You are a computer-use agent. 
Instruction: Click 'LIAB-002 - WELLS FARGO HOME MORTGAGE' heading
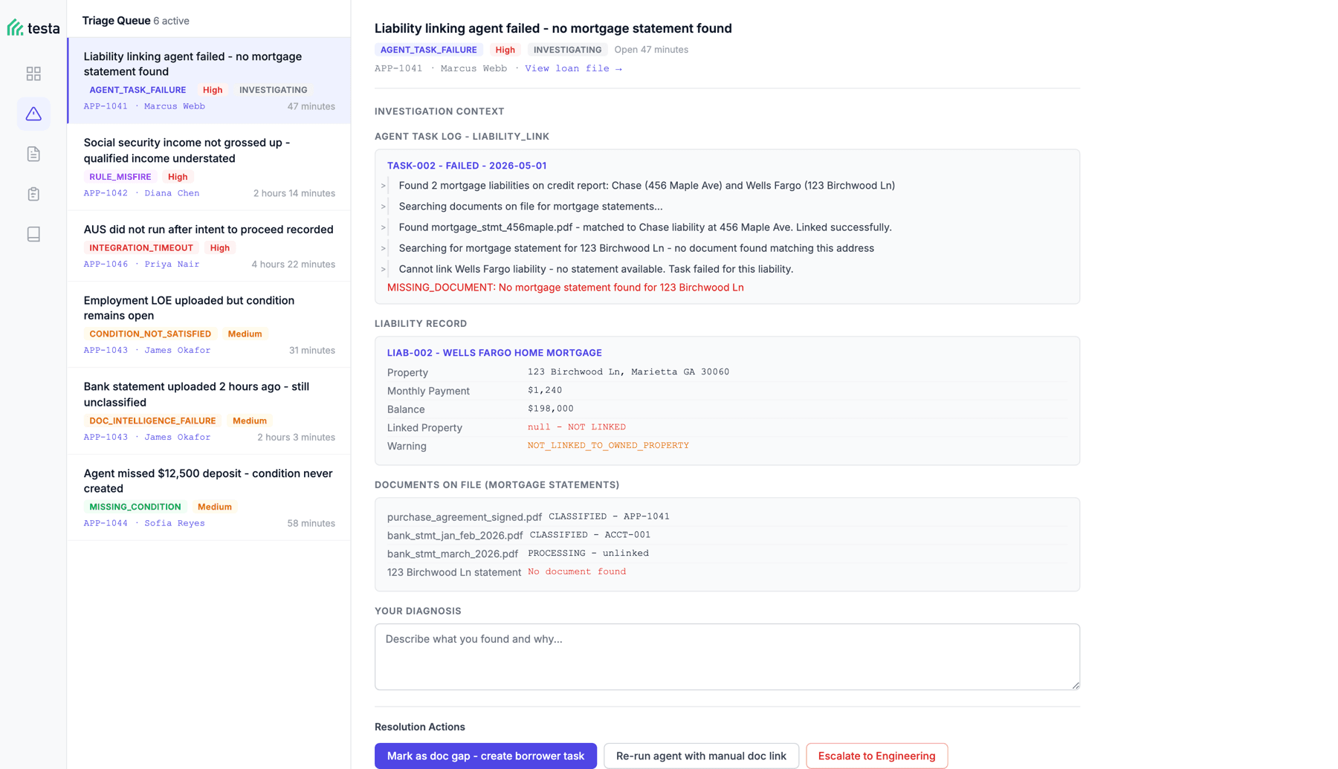click(x=494, y=353)
